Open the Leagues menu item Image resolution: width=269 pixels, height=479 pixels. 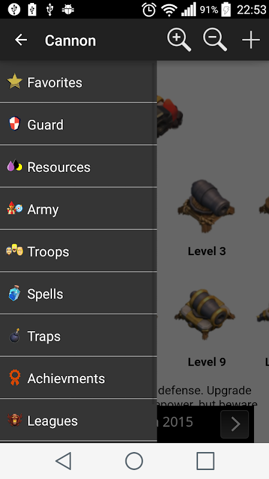[x=78, y=420]
